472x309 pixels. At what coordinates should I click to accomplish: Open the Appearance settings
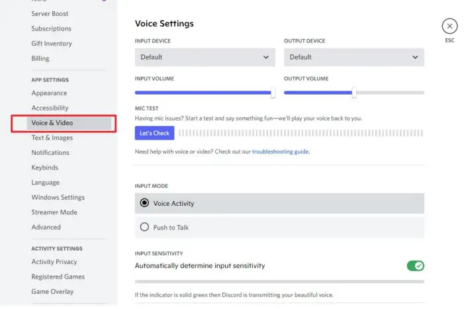click(49, 93)
